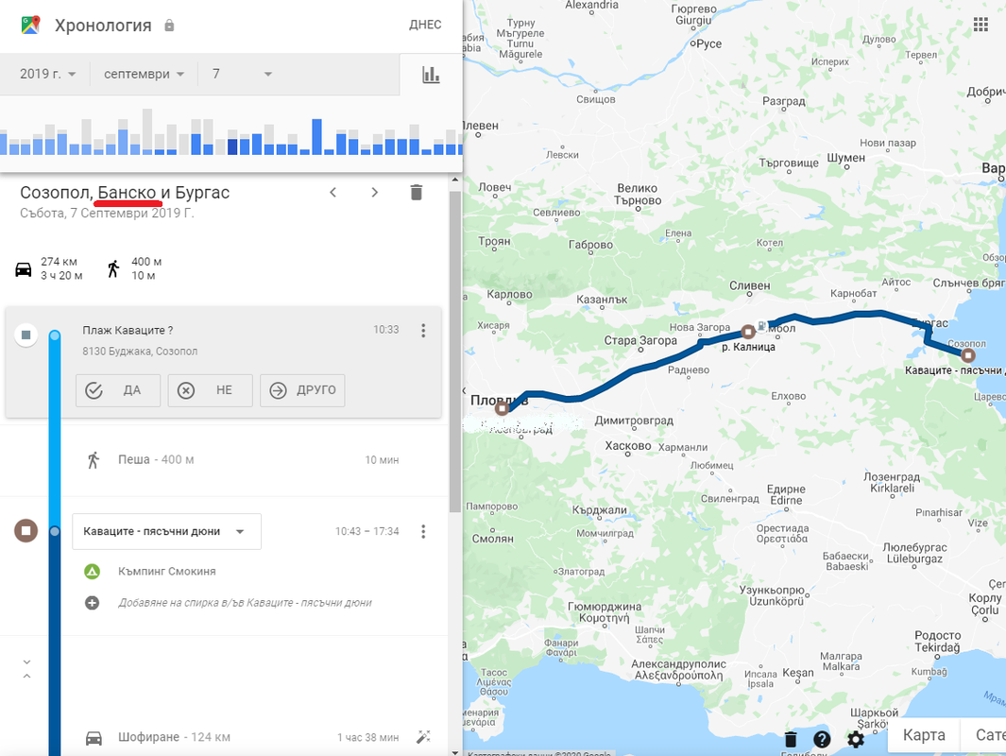This screenshot has width=1006, height=756.
Task: Click the Къмпинг Смокиня visit entry
Action: [x=167, y=571]
